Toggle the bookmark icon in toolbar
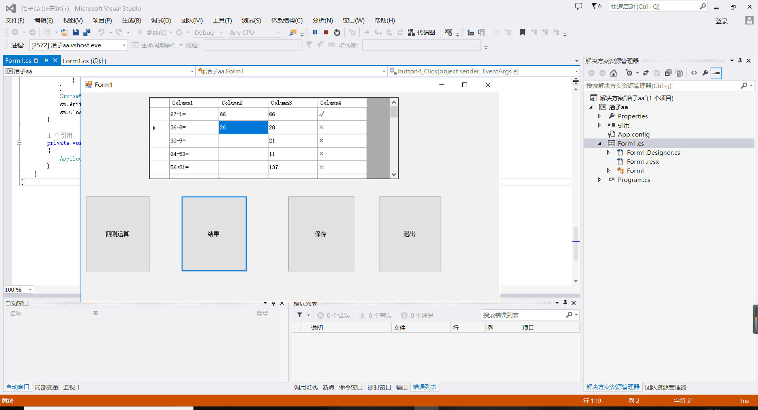The height and width of the screenshot is (410, 758). pos(523,32)
